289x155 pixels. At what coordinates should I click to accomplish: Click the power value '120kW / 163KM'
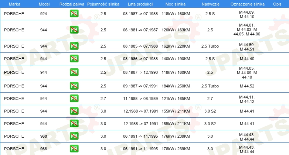tap(176, 30)
